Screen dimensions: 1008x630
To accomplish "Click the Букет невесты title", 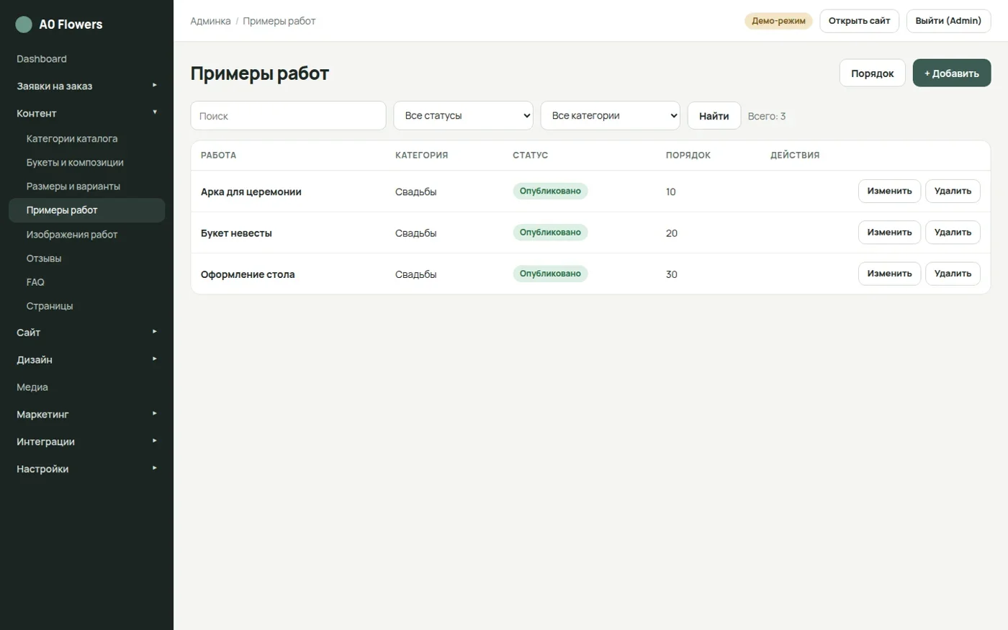I will pyautogui.click(x=236, y=233).
